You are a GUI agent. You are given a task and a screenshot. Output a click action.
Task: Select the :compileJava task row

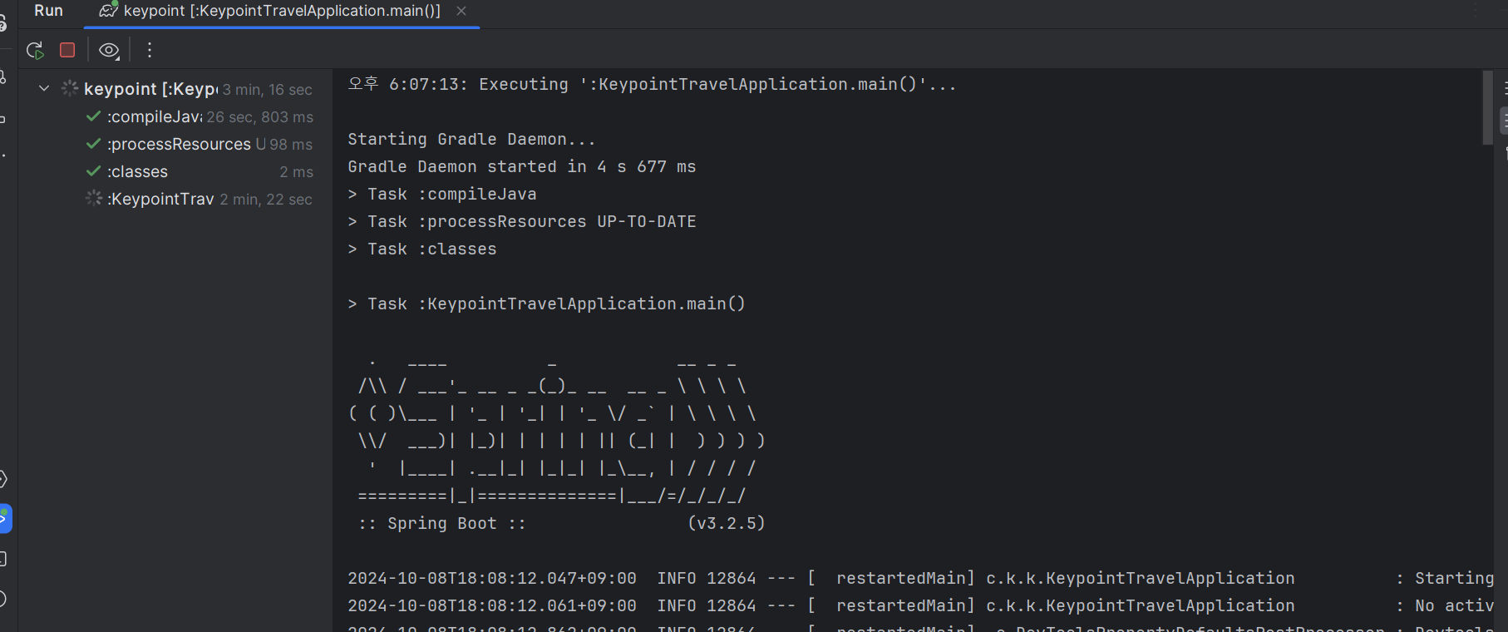click(175, 116)
